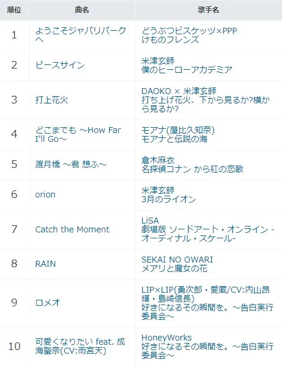Screen dimensions: 282x366
Task: Open どこまでも ～How Far I'll Go～
Action: click(78, 134)
